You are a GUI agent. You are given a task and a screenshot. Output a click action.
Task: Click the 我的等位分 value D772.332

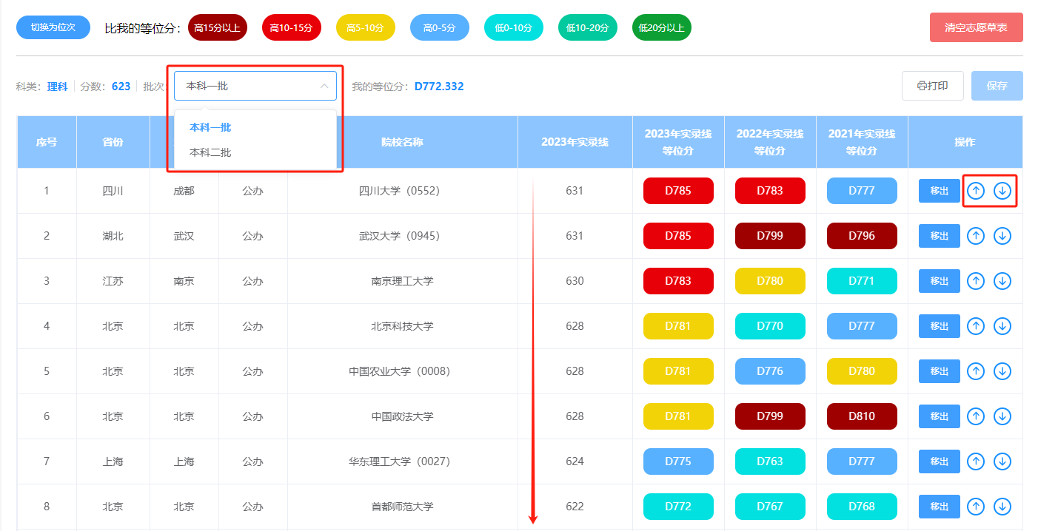click(x=439, y=87)
